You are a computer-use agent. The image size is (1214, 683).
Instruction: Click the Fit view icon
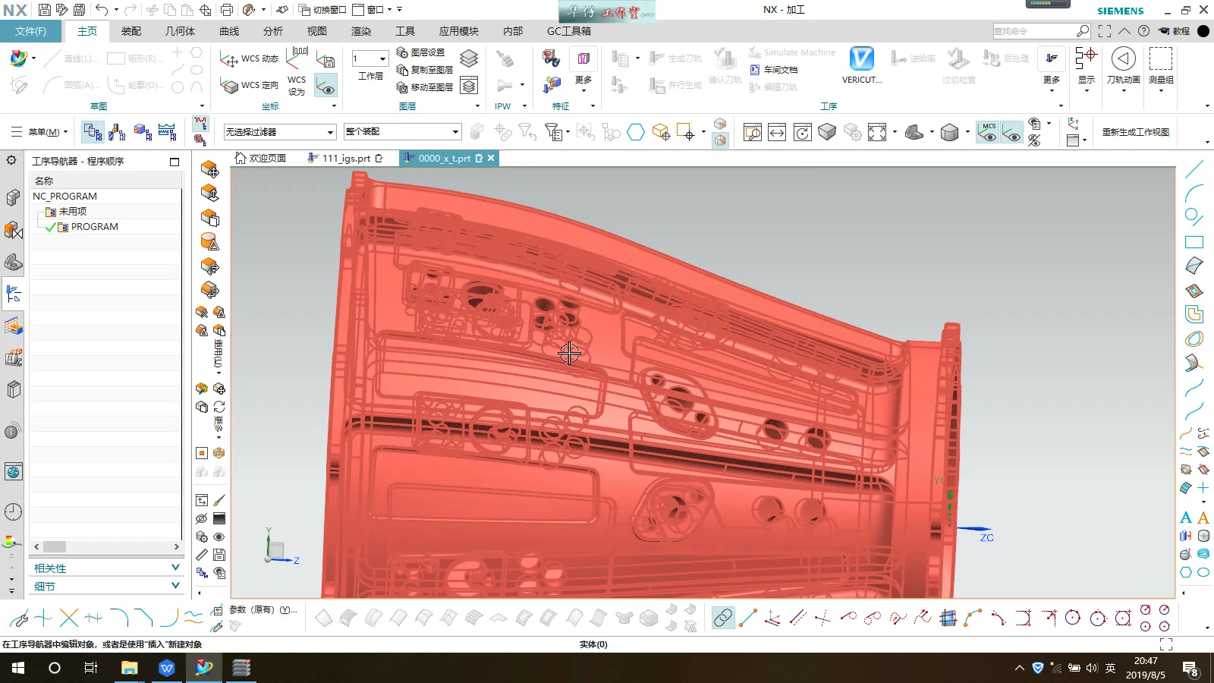click(877, 133)
